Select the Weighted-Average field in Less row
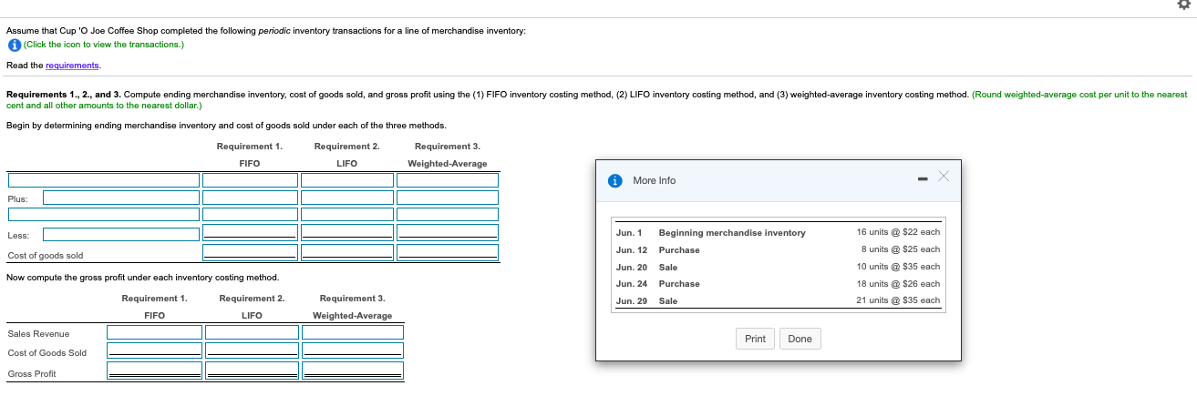 point(448,232)
